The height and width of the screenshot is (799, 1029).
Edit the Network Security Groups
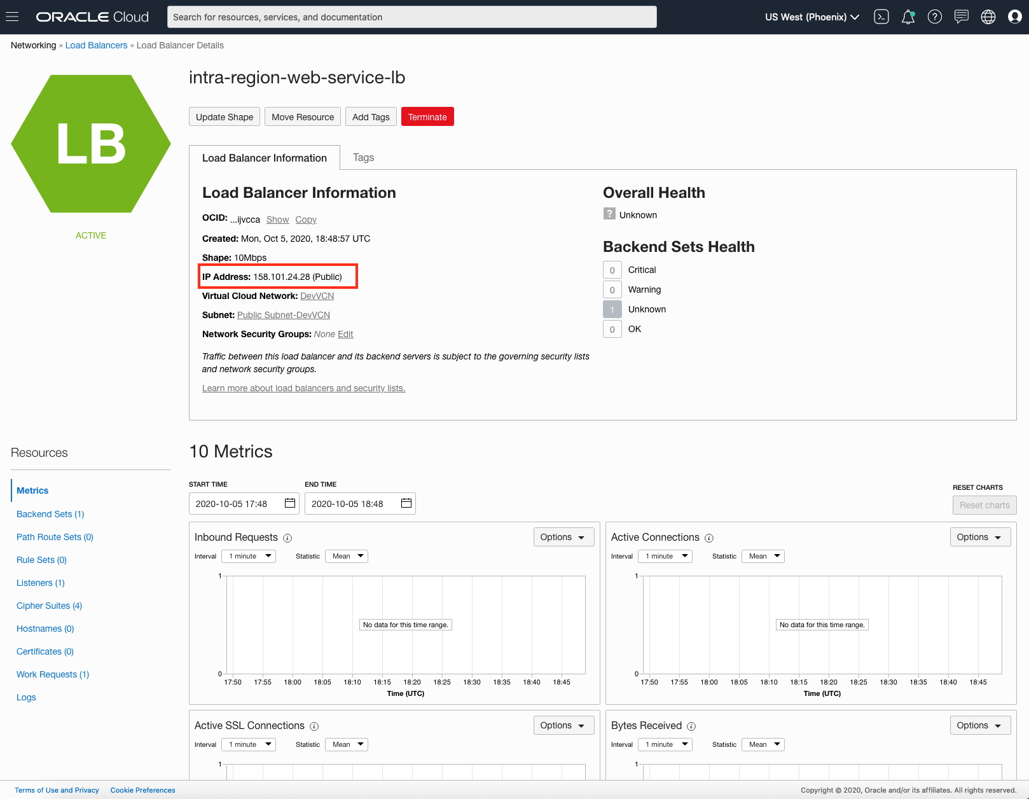coord(345,334)
